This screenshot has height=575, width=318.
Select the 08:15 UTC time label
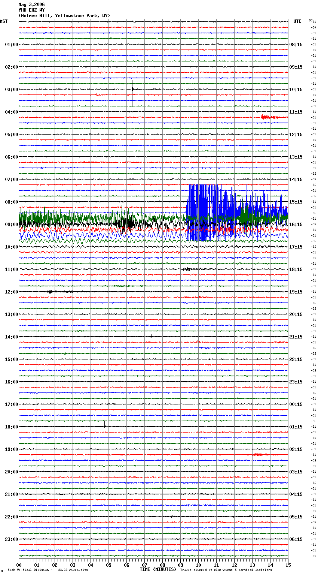[x=296, y=45]
